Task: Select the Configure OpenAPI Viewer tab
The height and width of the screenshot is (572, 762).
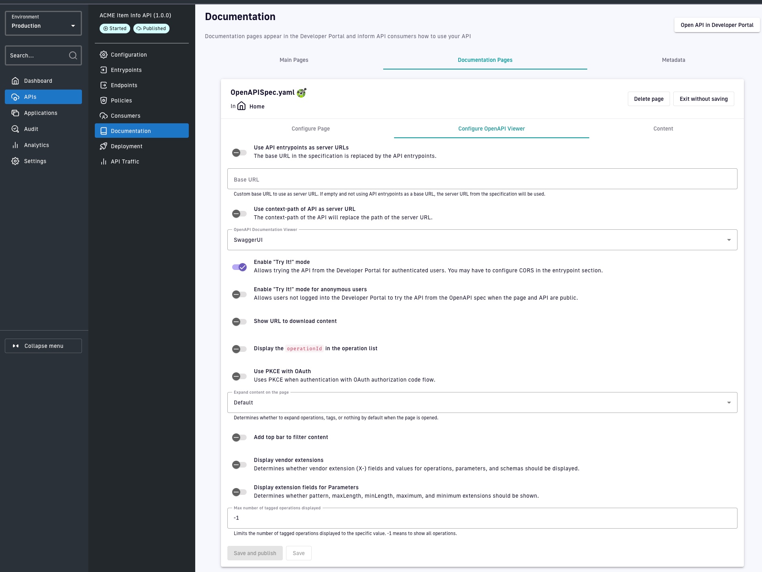Action: [491, 129]
